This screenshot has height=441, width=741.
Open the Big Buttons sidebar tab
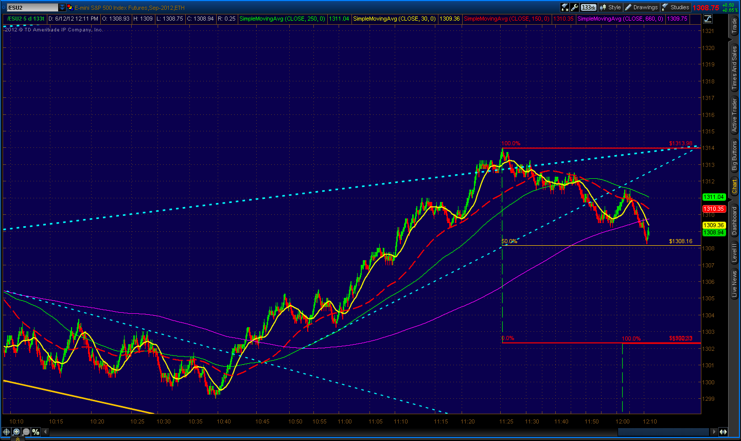pos(734,156)
